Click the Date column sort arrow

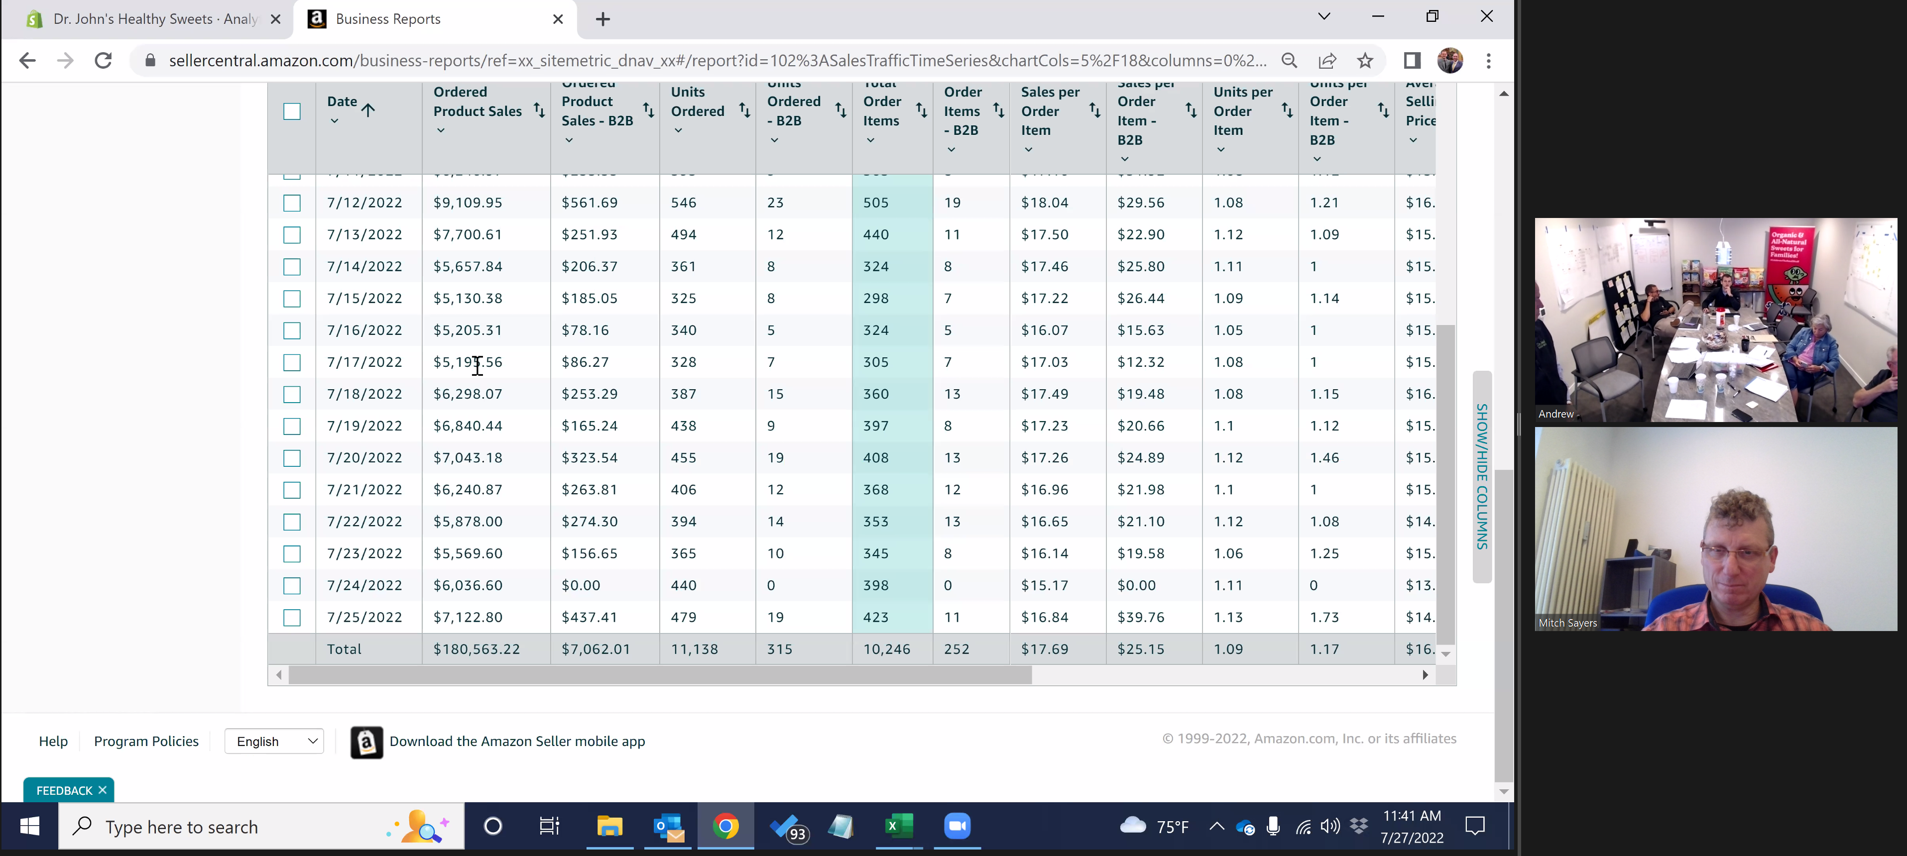(368, 110)
